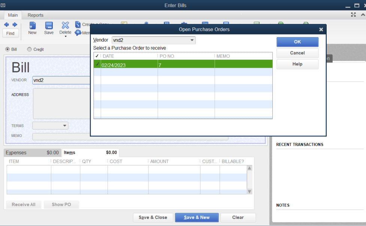Click the ADDRESS text box

pos(61,103)
